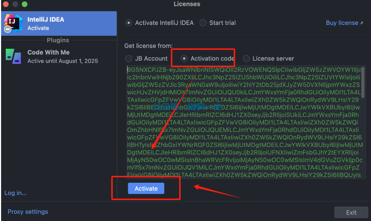The width and height of the screenshot is (371, 221).
Task: Click the Activate button
Action: 146,188
